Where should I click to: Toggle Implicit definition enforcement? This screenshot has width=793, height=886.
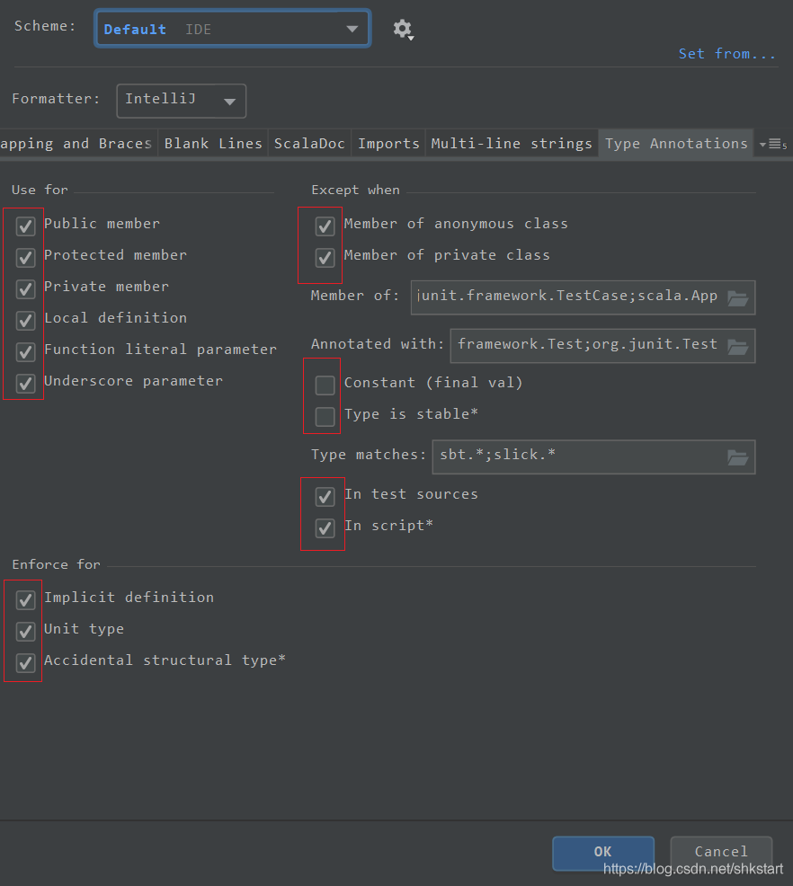click(x=25, y=599)
